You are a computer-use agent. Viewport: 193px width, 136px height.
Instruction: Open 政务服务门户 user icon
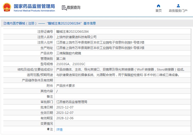coord(178,6)
